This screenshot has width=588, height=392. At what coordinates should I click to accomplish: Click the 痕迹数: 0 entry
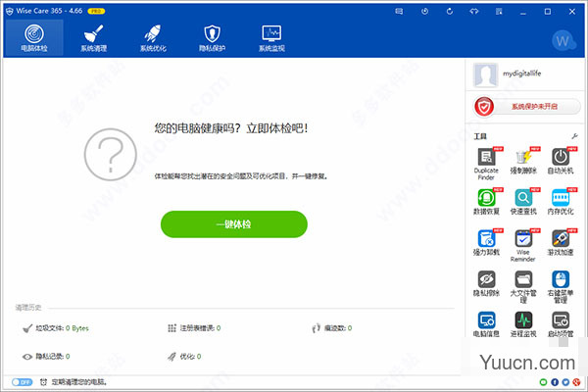coord(332,328)
